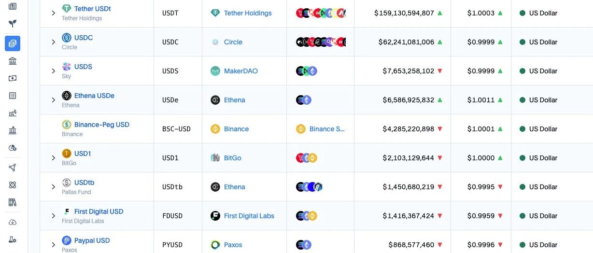Image resolution: width=593 pixels, height=253 pixels.
Task: Select the BitGo issuer logo icon
Action: pos(215,158)
